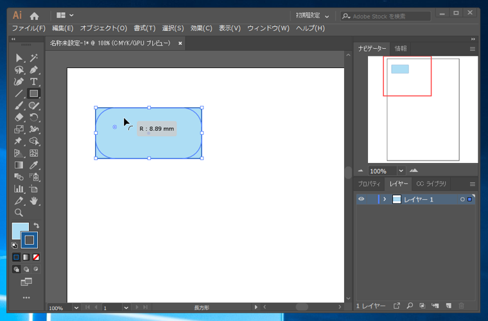This screenshot has width=488, height=321.
Task: Swap fill and stroke colors arrow
Action: tap(37, 226)
